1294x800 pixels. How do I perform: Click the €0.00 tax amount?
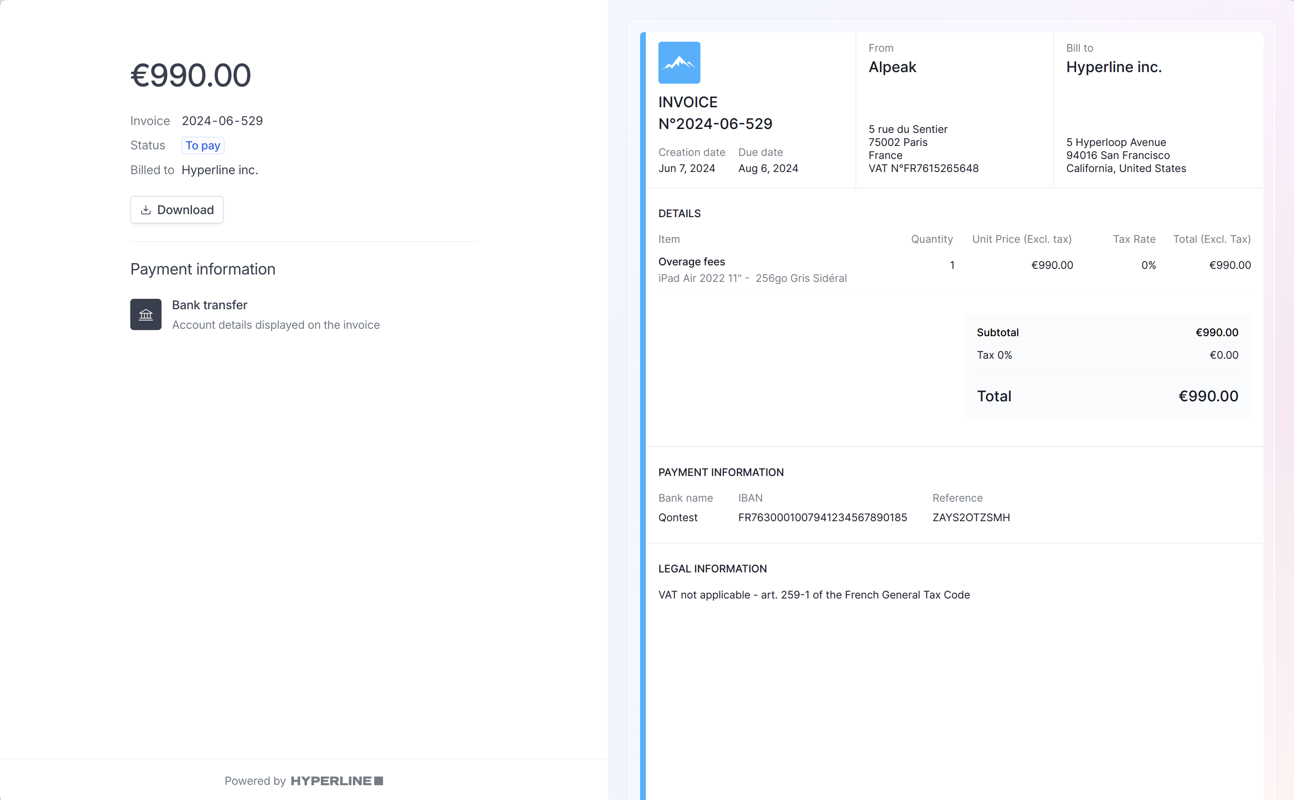click(x=1223, y=355)
